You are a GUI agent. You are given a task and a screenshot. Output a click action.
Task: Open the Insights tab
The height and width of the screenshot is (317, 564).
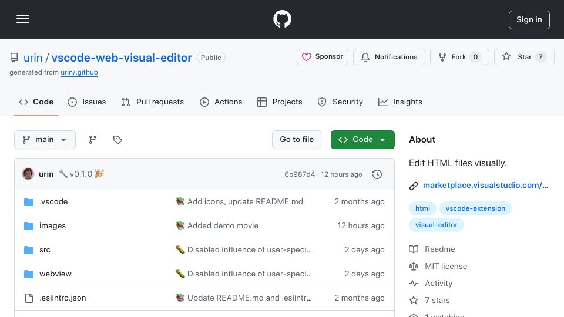(x=400, y=102)
